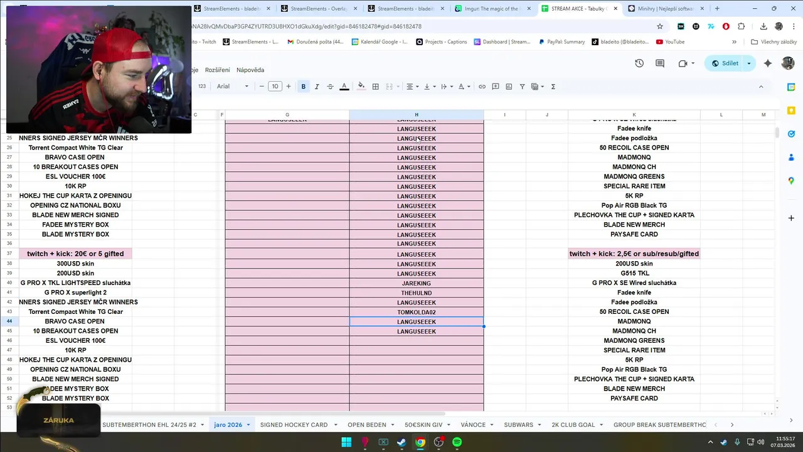Switch to the 2K CLUB GOAL sheet tab

pos(573,425)
